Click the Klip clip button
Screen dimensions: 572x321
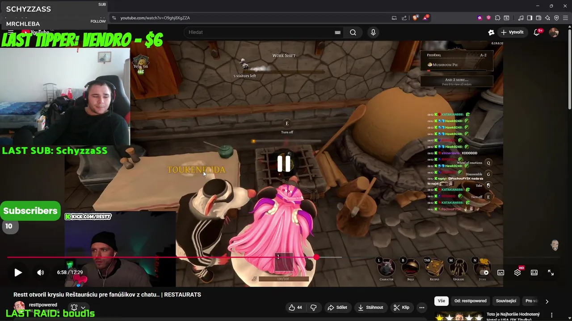(x=401, y=307)
